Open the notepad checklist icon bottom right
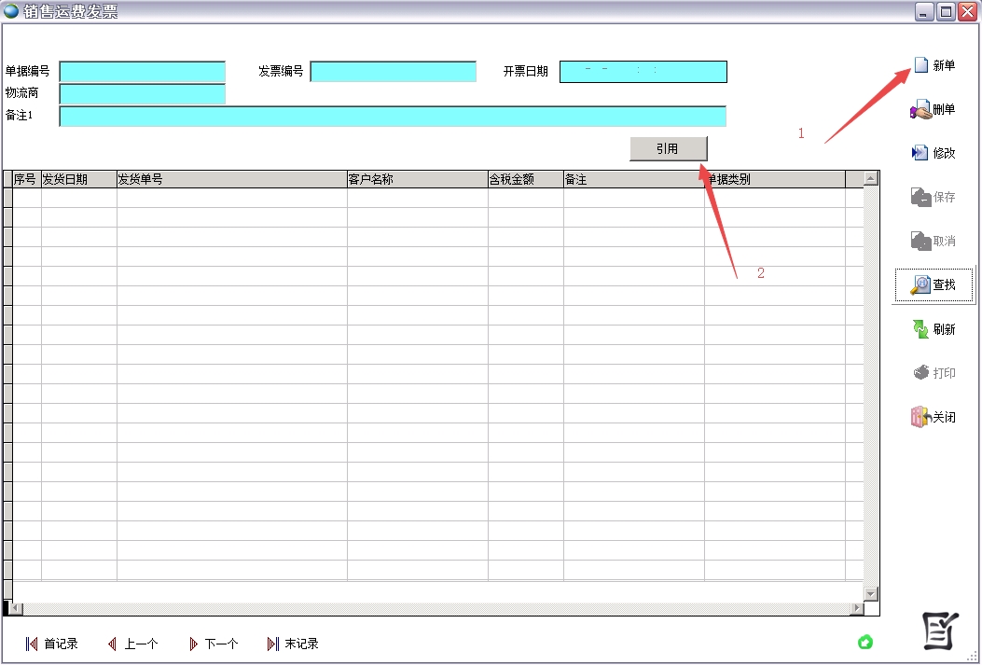 click(x=939, y=631)
